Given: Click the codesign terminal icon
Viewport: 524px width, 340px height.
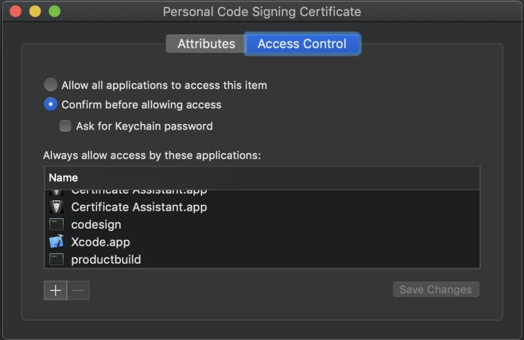Looking at the screenshot, I should [56, 224].
